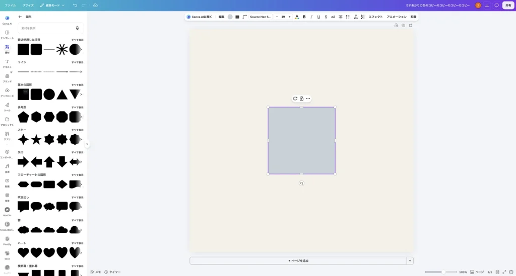Click the 共有 share button
The height and width of the screenshot is (276, 516).
click(508, 5)
